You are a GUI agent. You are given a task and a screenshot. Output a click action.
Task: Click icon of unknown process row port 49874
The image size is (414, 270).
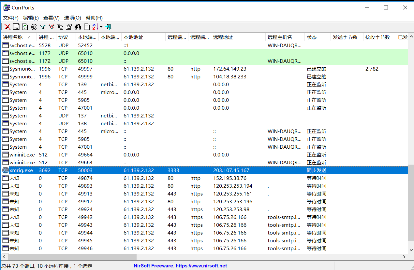coord(6,178)
